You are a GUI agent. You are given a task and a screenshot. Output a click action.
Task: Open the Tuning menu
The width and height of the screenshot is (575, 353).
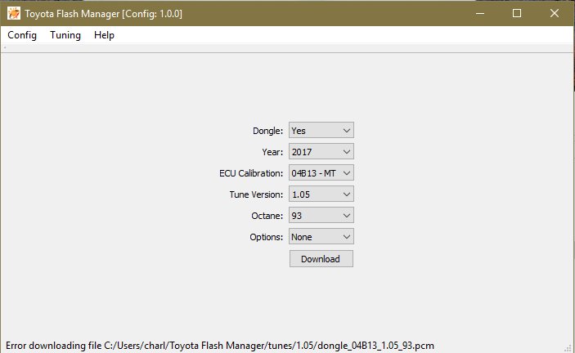pos(65,35)
